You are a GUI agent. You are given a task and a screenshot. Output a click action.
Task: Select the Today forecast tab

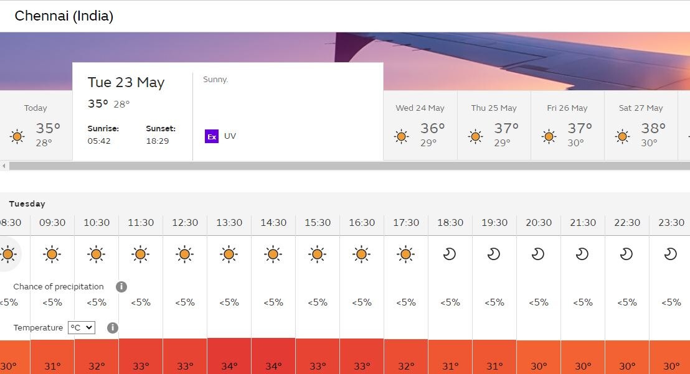pos(35,126)
